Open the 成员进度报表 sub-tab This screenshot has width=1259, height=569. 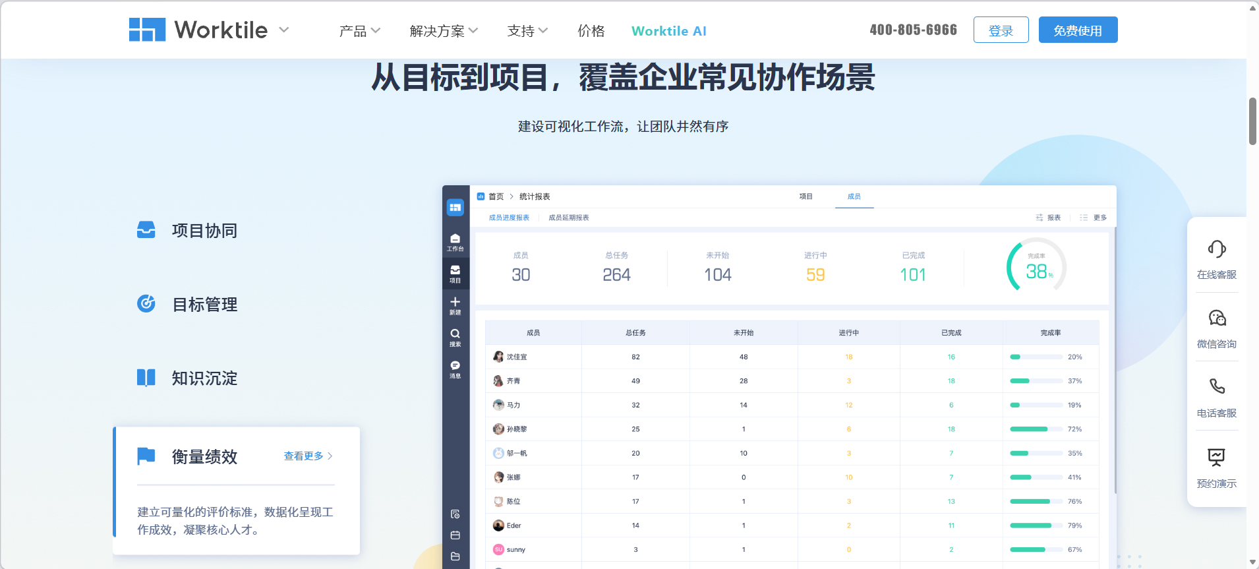click(509, 218)
